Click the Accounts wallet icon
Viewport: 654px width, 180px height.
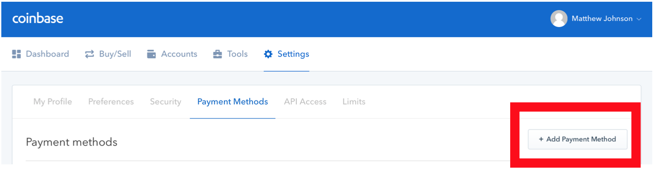click(152, 54)
